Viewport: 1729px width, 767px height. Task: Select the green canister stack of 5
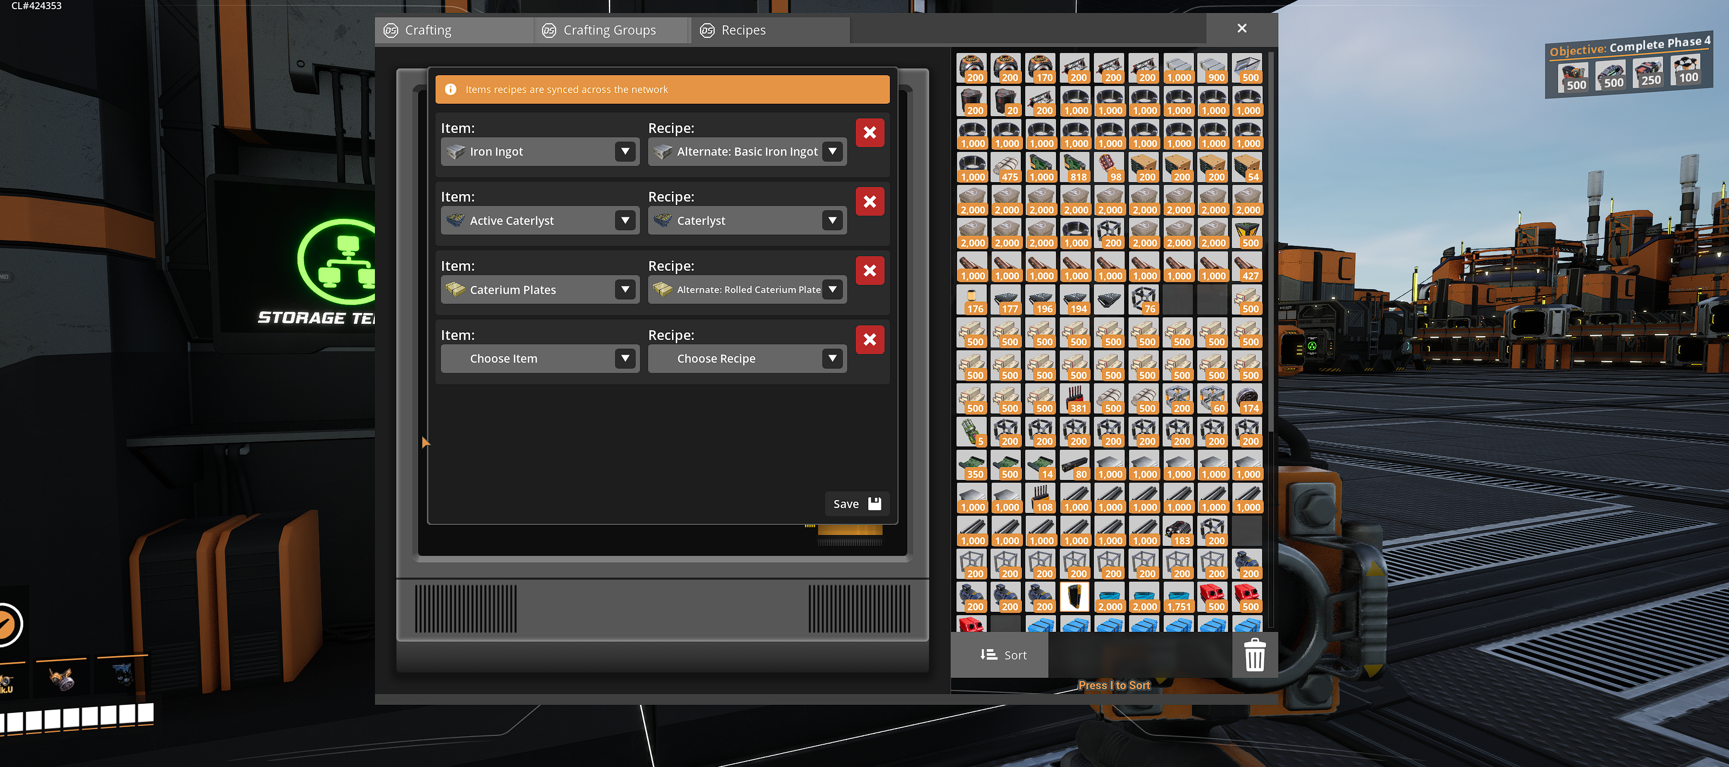tap(972, 432)
